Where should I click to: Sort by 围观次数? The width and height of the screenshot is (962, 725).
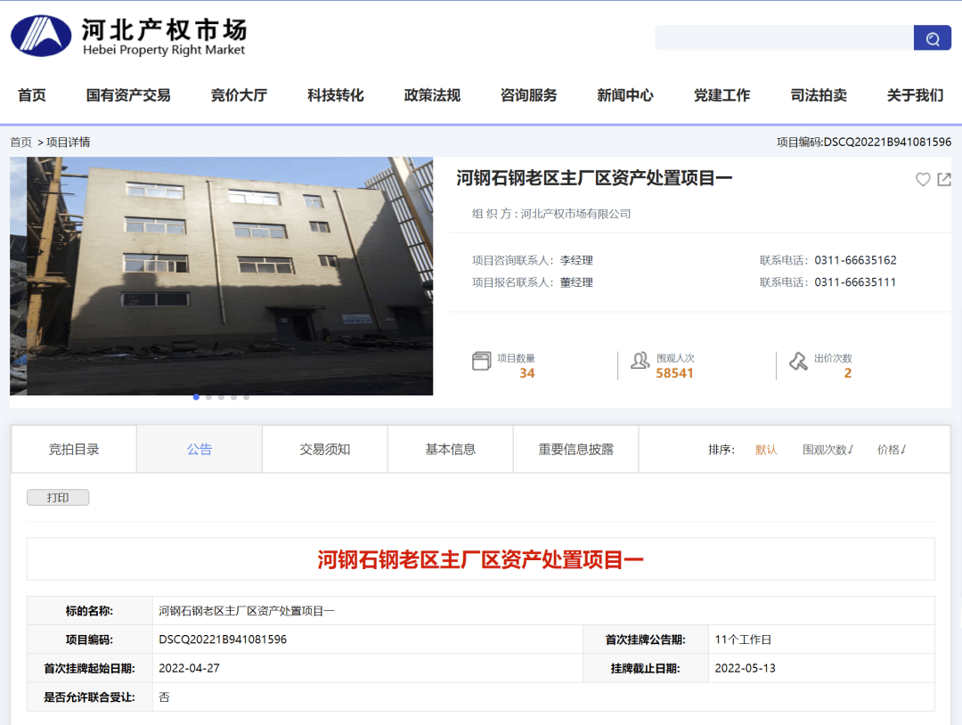pos(827,450)
